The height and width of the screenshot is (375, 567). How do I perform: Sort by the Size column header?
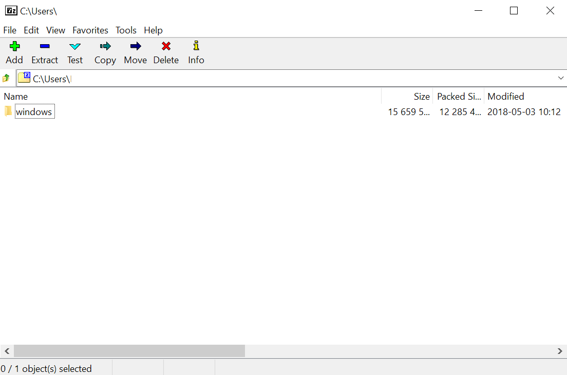pos(407,97)
